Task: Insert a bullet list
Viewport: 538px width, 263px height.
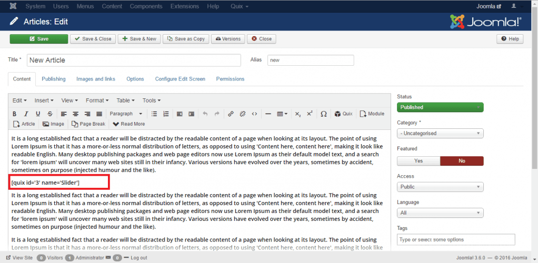Action: [154, 114]
